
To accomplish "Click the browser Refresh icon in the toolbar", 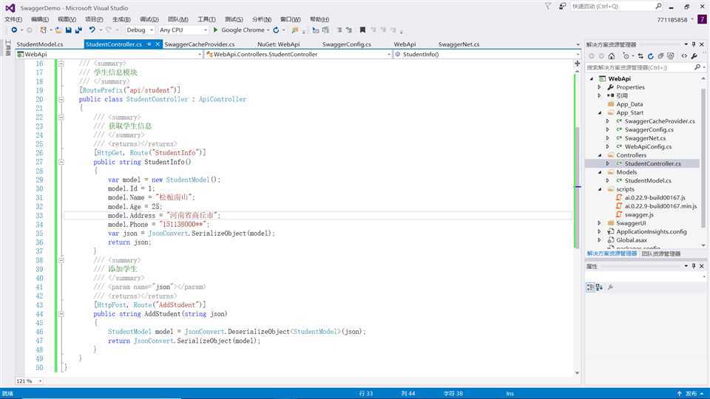I will coord(276,30).
